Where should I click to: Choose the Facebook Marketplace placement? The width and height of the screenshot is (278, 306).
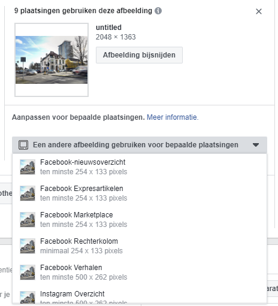point(140,220)
